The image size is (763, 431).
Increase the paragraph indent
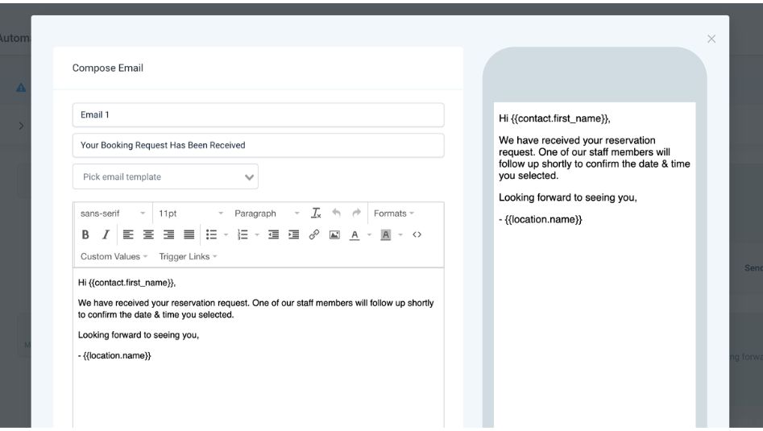[x=294, y=235]
